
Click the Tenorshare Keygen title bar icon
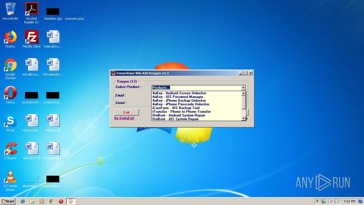point(113,73)
